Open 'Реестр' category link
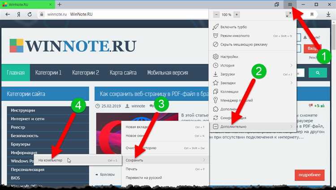The width and height of the screenshot is (336, 190). coord(18,127)
